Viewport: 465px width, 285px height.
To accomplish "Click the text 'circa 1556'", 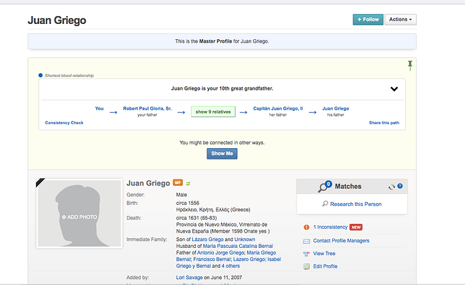I will coord(187,203).
